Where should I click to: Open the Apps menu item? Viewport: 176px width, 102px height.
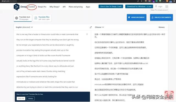point(88,7)
